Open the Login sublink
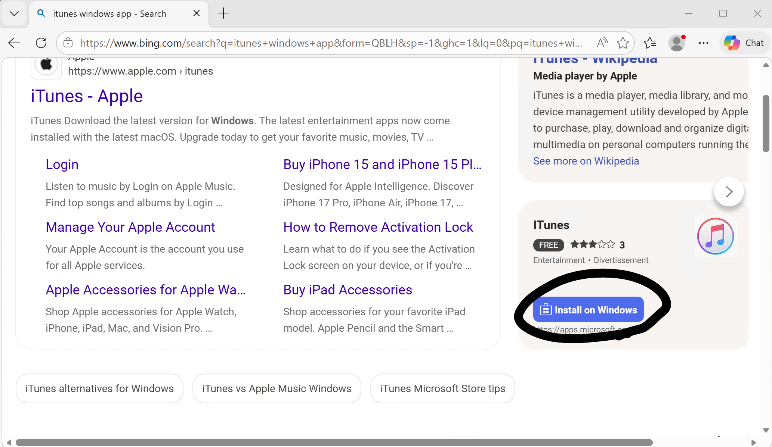 pos(62,165)
